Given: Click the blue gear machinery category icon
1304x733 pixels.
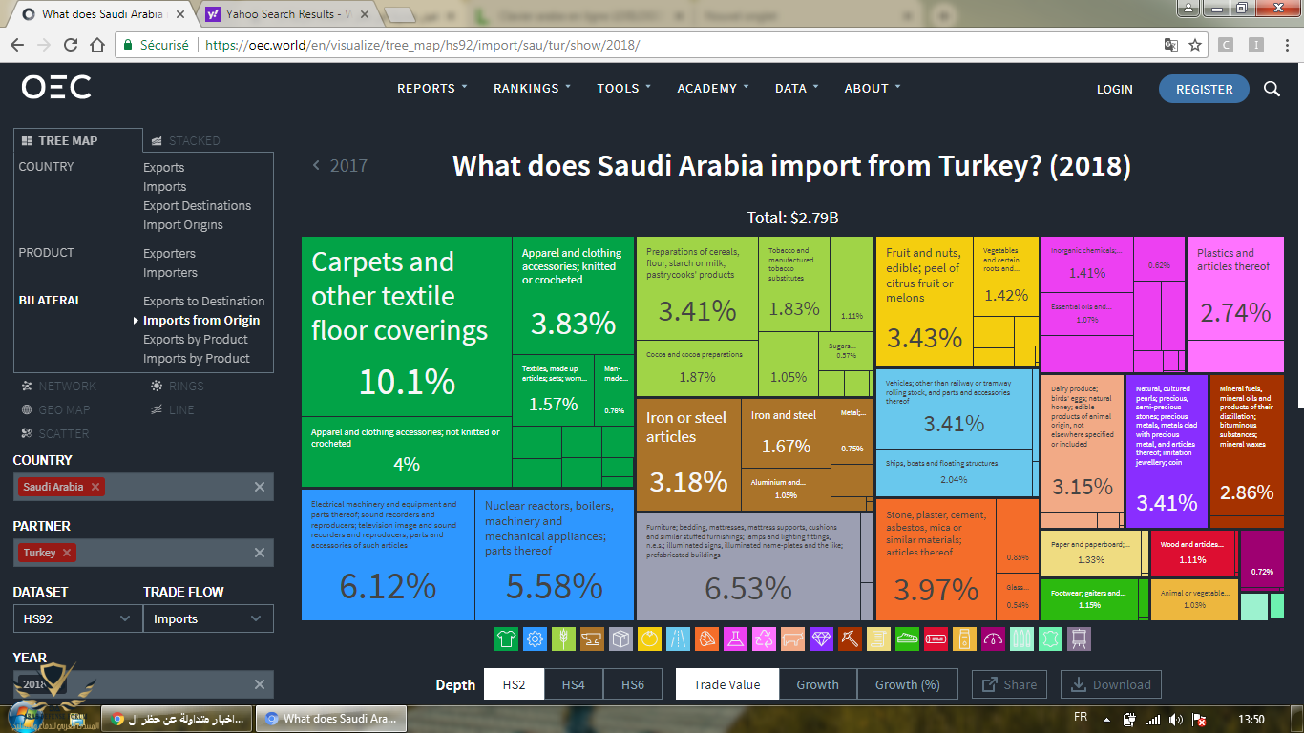Looking at the screenshot, I should click(x=536, y=639).
